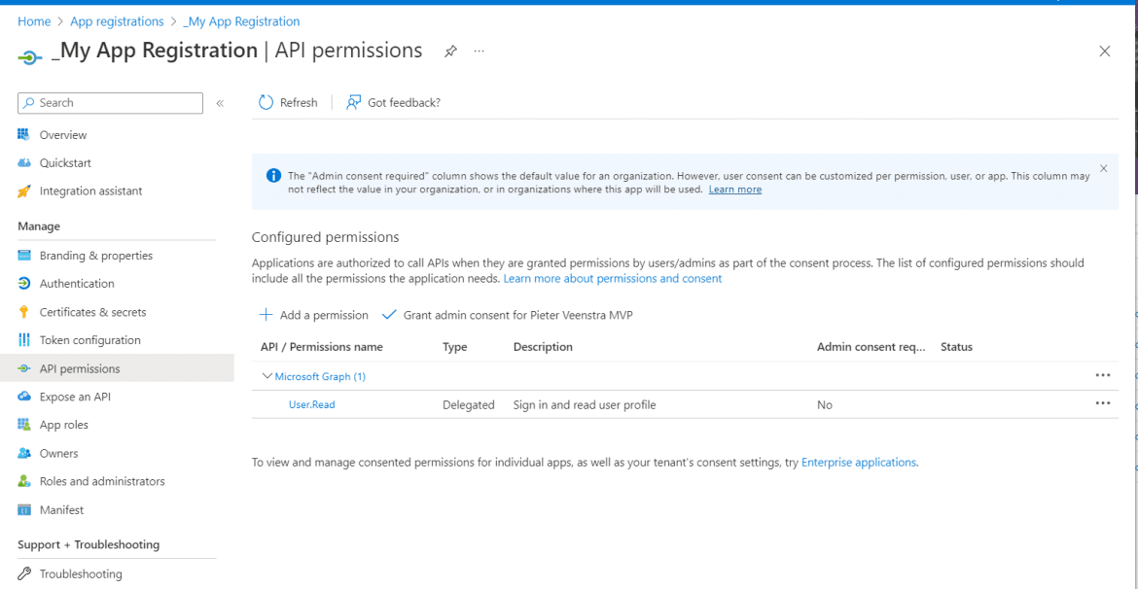Viewport: 1138px width, 589px height.
Task: Click the App roles icon
Action: [24, 425]
